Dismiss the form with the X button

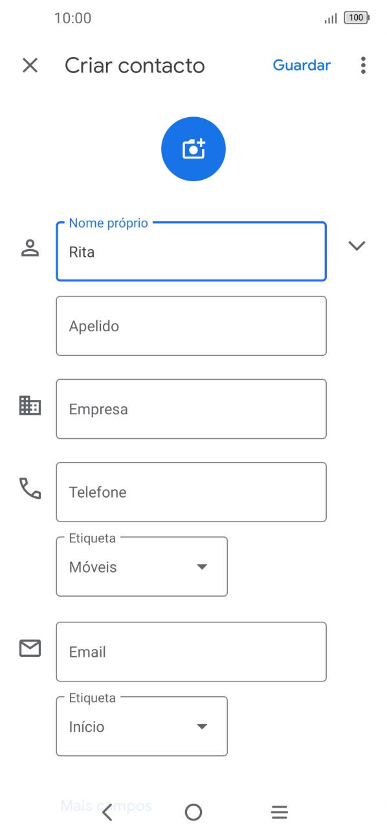(x=30, y=65)
